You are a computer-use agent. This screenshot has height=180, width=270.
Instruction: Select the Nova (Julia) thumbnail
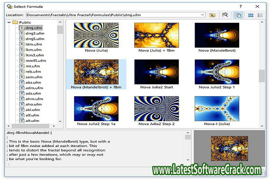point(96,35)
